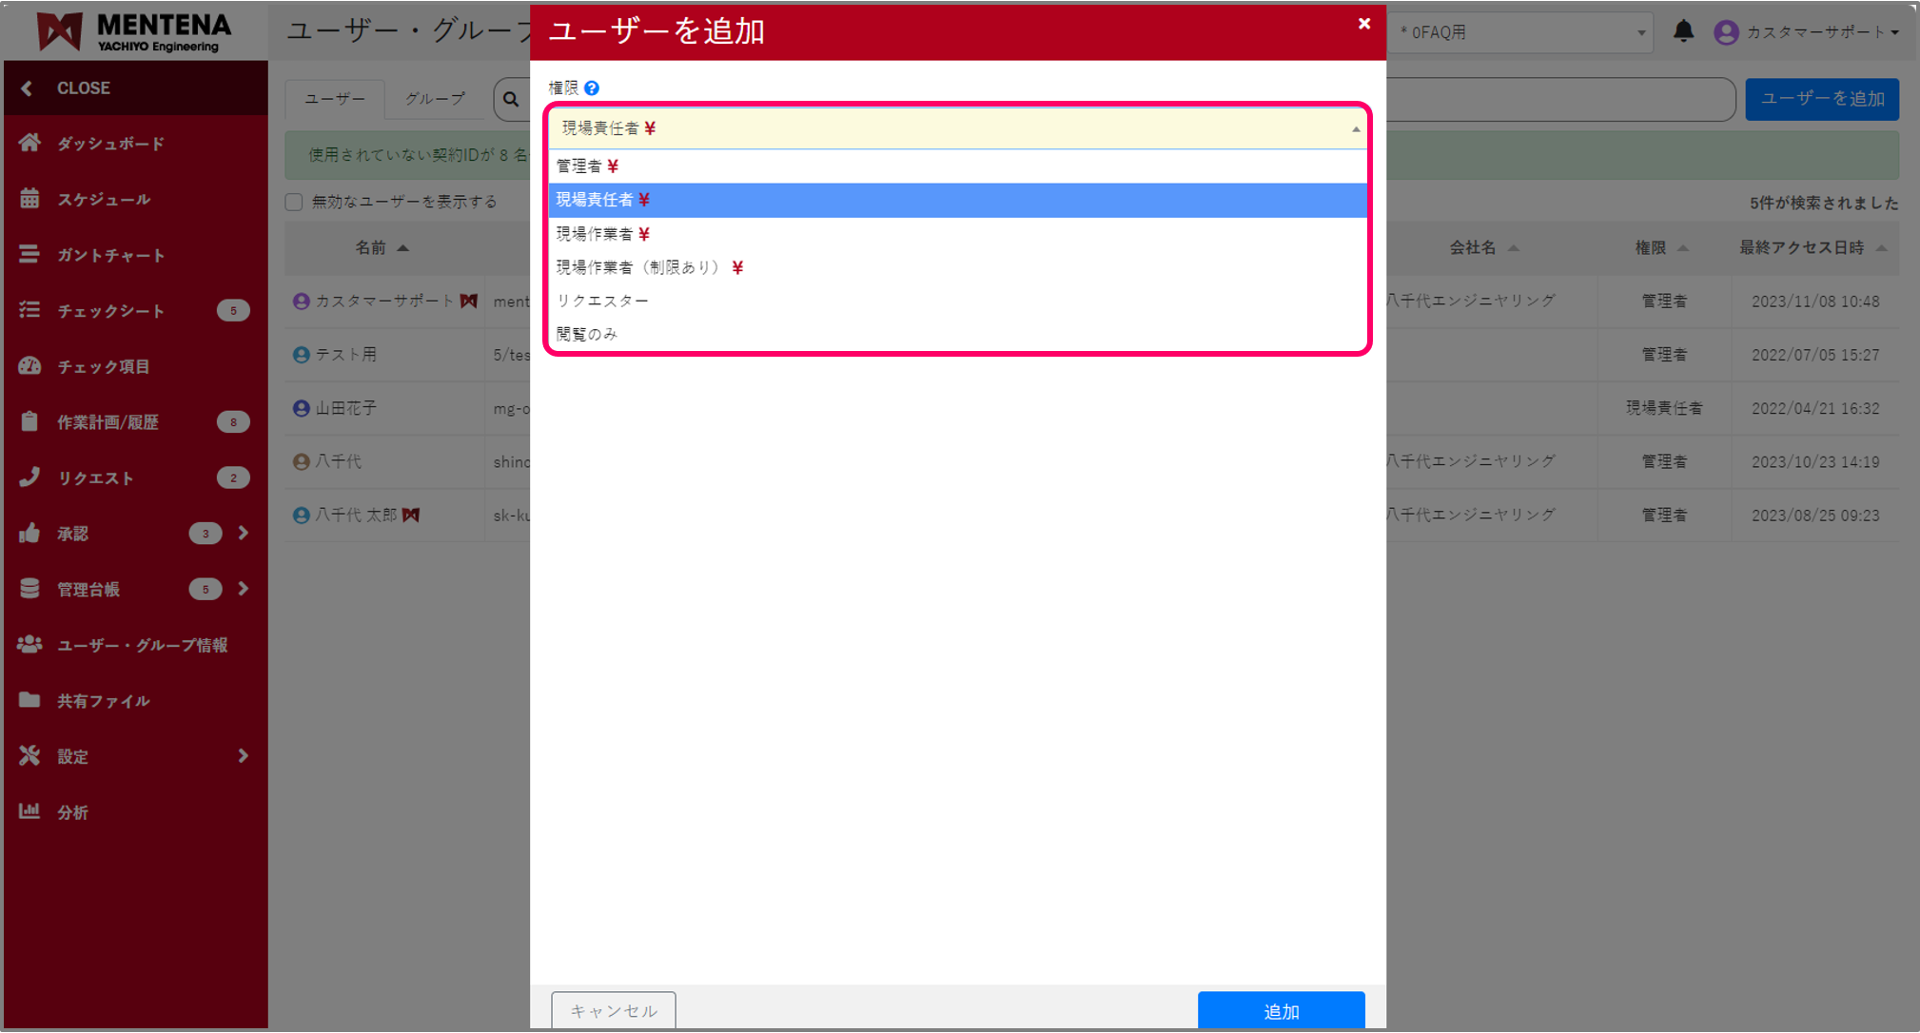Viewport: 1920px width, 1033px height.
Task: Click the MENTENA logo
Action: [133, 30]
